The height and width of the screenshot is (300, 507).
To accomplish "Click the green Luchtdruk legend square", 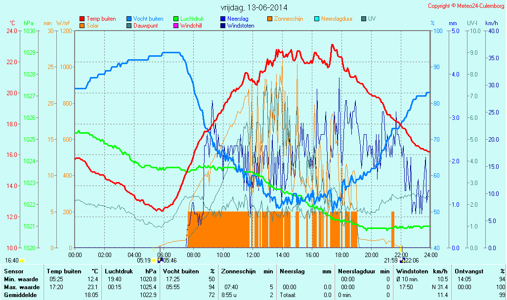I will click(176, 19).
